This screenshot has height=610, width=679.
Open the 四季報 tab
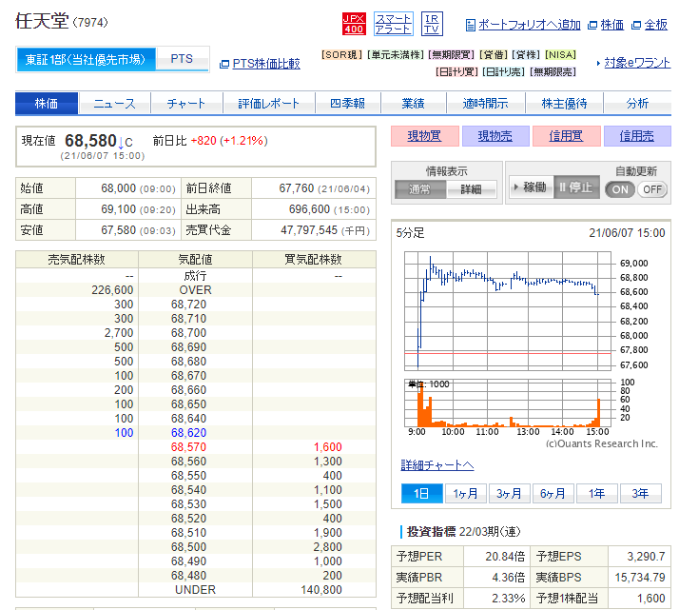tap(348, 104)
